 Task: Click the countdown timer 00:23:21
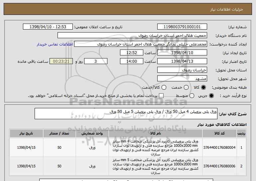pyautogui.click(x=61, y=61)
